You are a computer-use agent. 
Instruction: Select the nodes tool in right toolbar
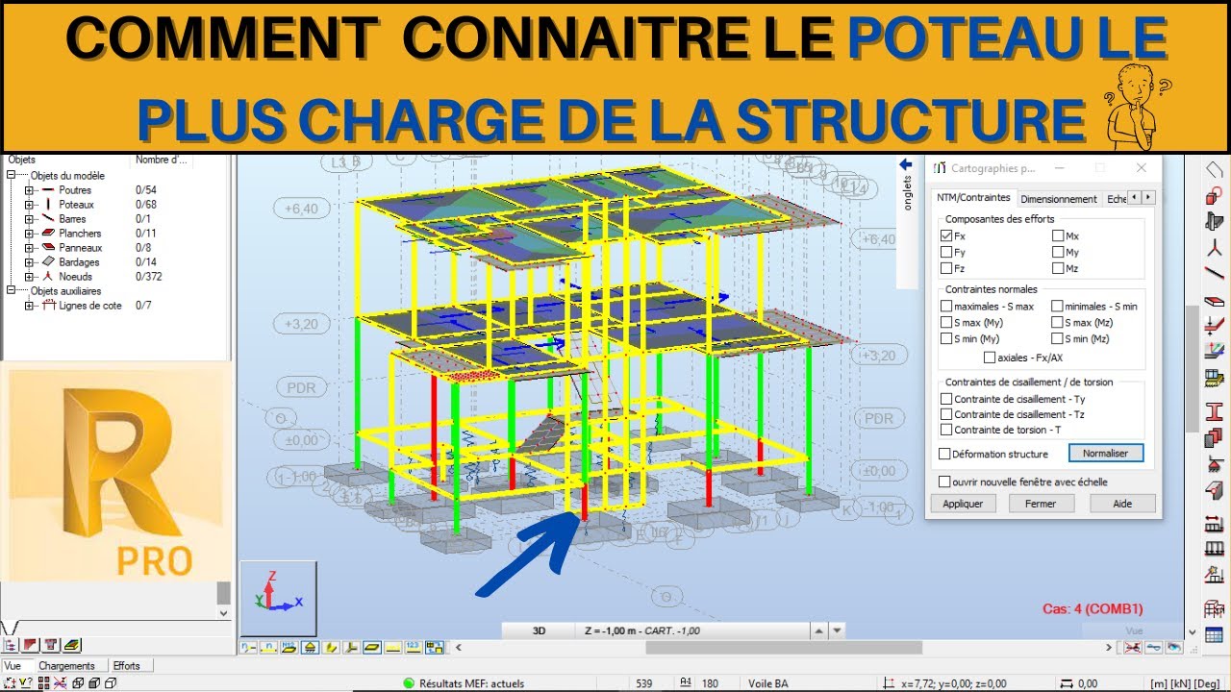pos(1214,248)
